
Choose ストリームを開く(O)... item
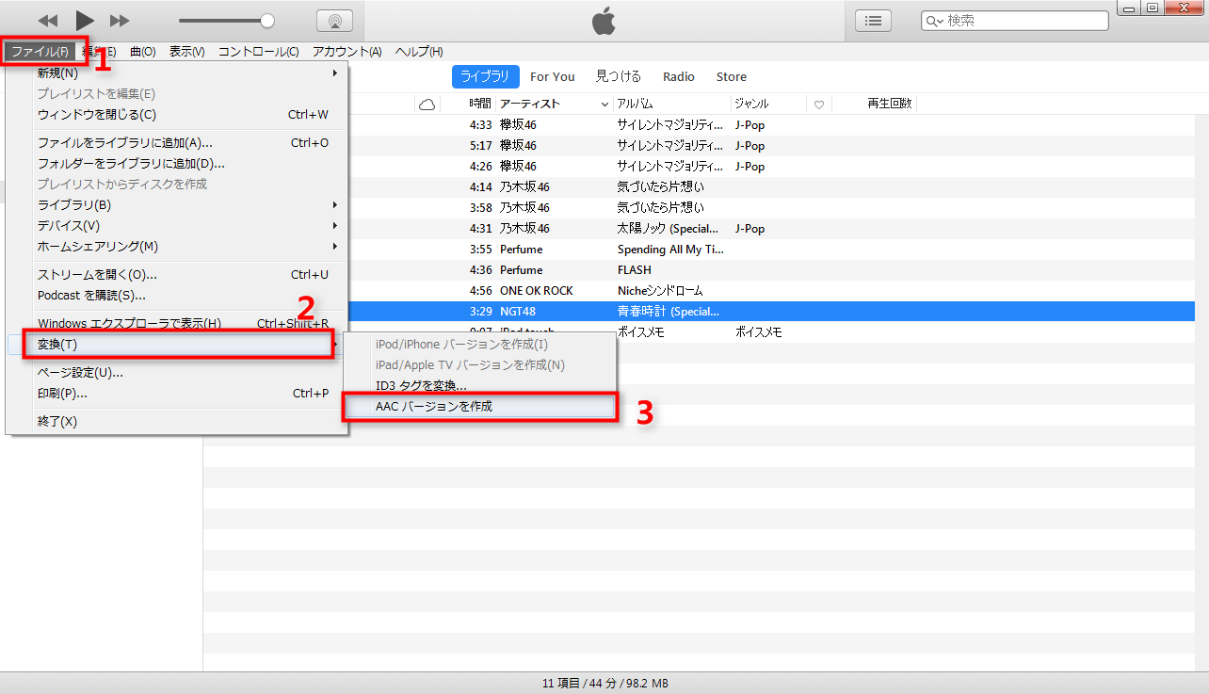(177, 275)
